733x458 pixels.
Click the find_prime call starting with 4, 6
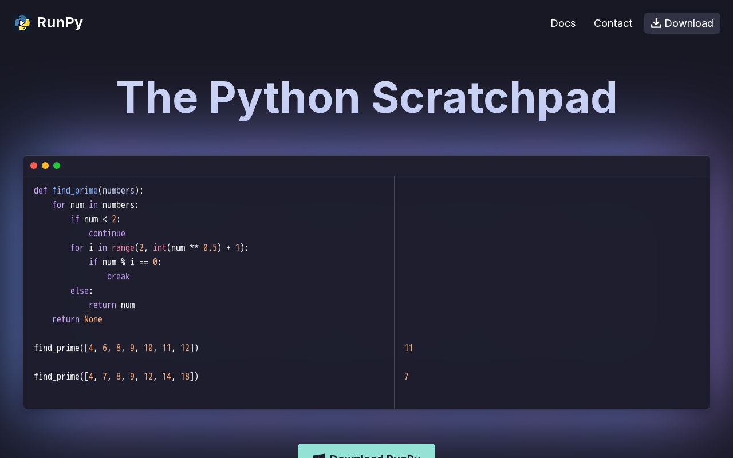point(116,348)
